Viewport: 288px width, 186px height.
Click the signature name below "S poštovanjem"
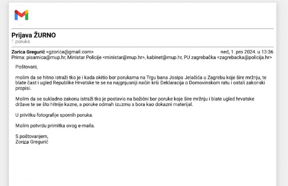(x=32, y=142)
